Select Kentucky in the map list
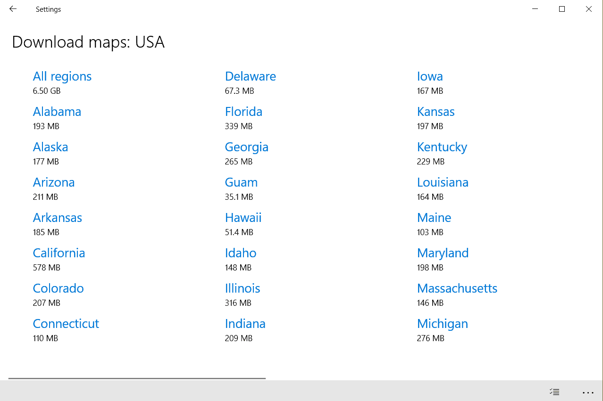 [442, 147]
